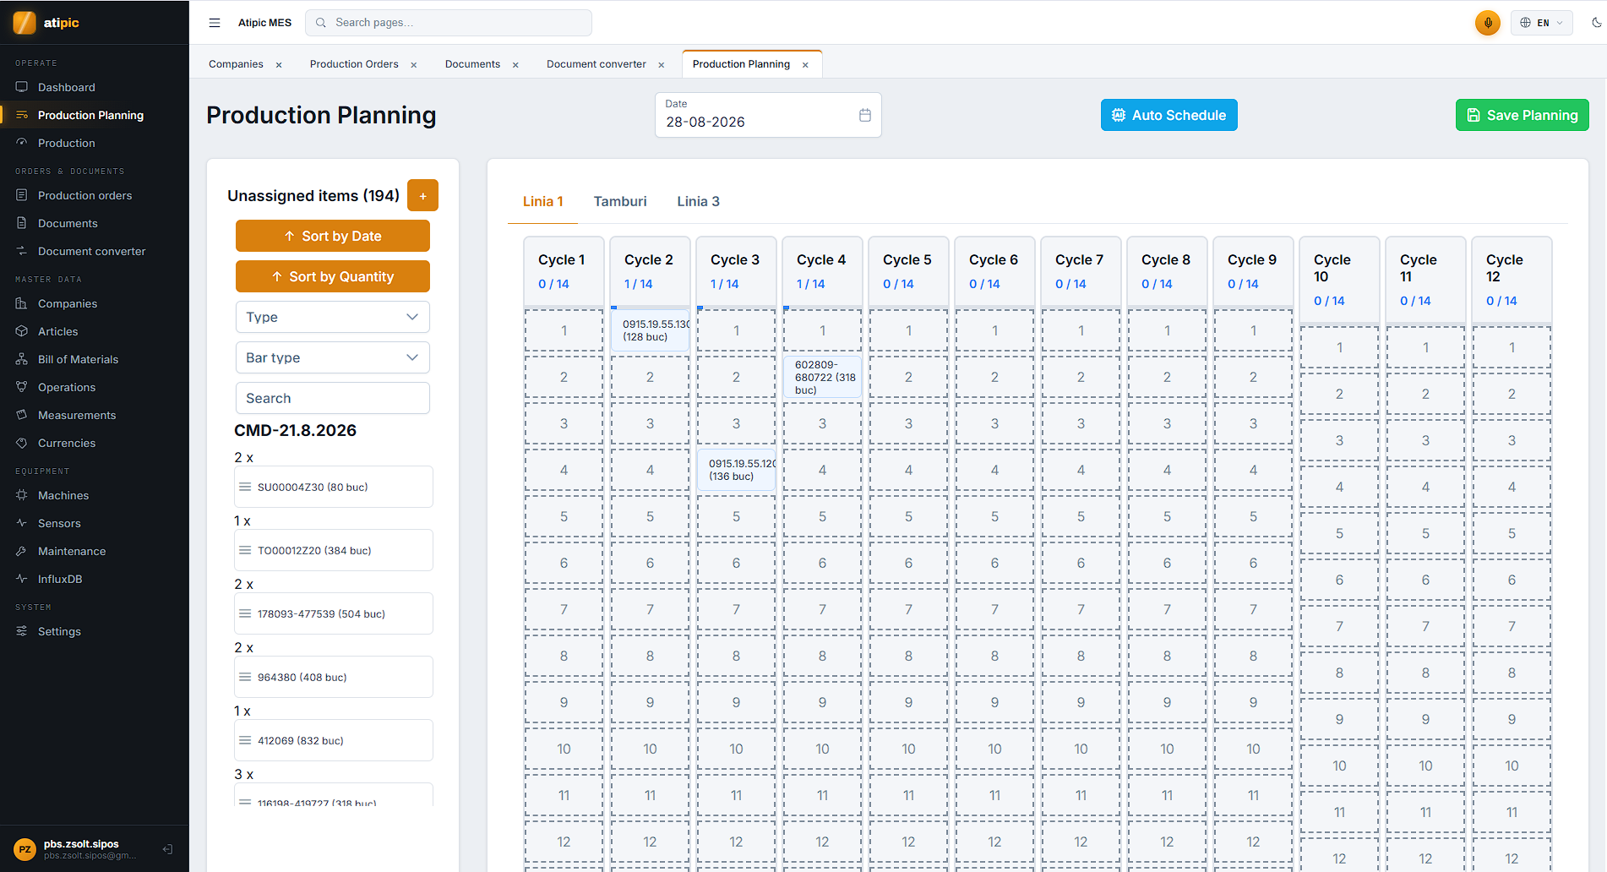Select unassigned item 178093-477539 (504 buc)

tap(334, 613)
